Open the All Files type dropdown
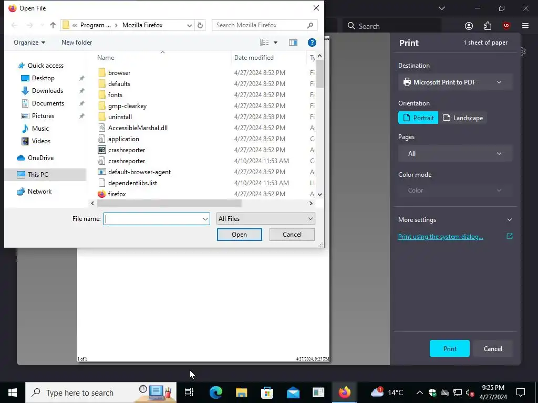538x403 pixels. (x=265, y=219)
